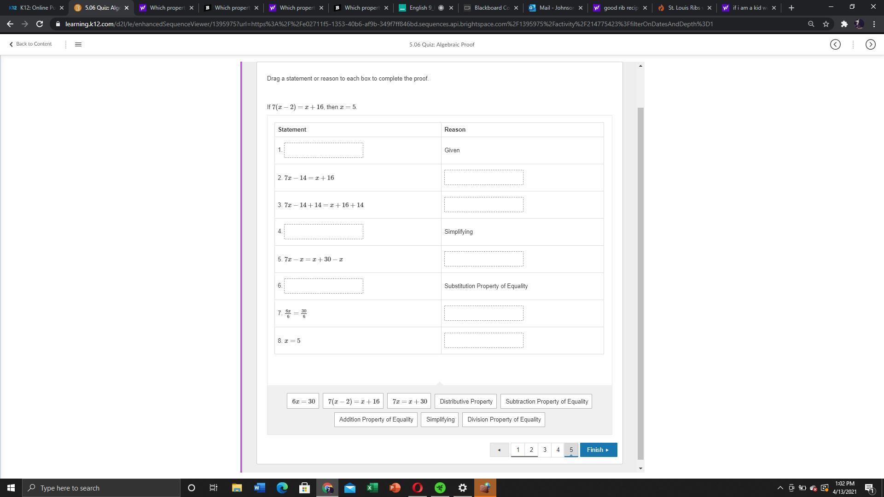The image size is (884, 497).
Task: Click the empty statement box in row 1
Action: click(323, 150)
